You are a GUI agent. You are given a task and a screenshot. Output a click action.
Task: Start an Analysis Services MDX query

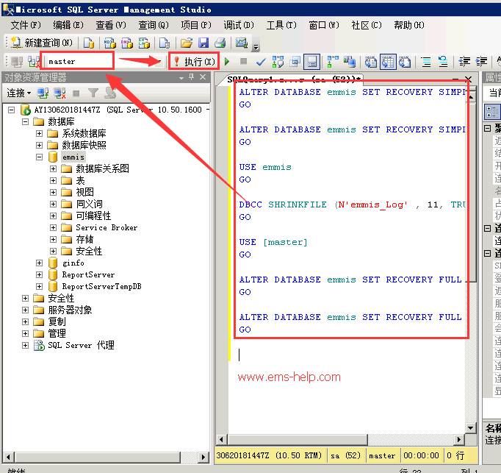[109, 43]
